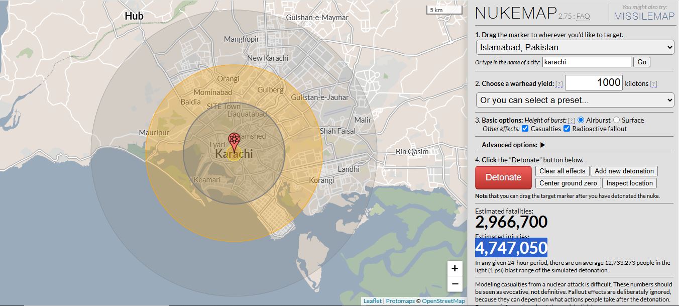This screenshot has width=679, height=306.
Task: Click the Bin Qasim map label
Action: [x=412, y=152]
